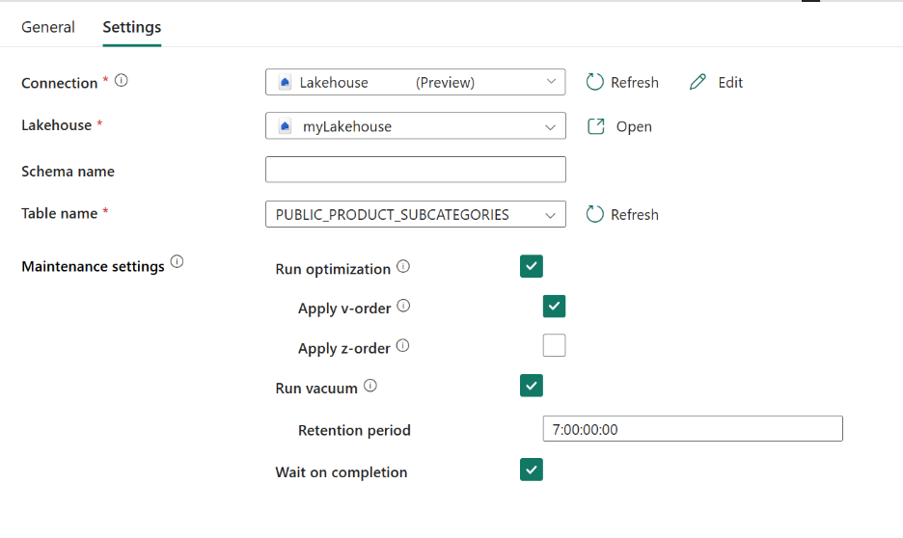This screenshot has height=538, width=903.
Task: Refresh the Table name list
Action: tap(622, 214)
